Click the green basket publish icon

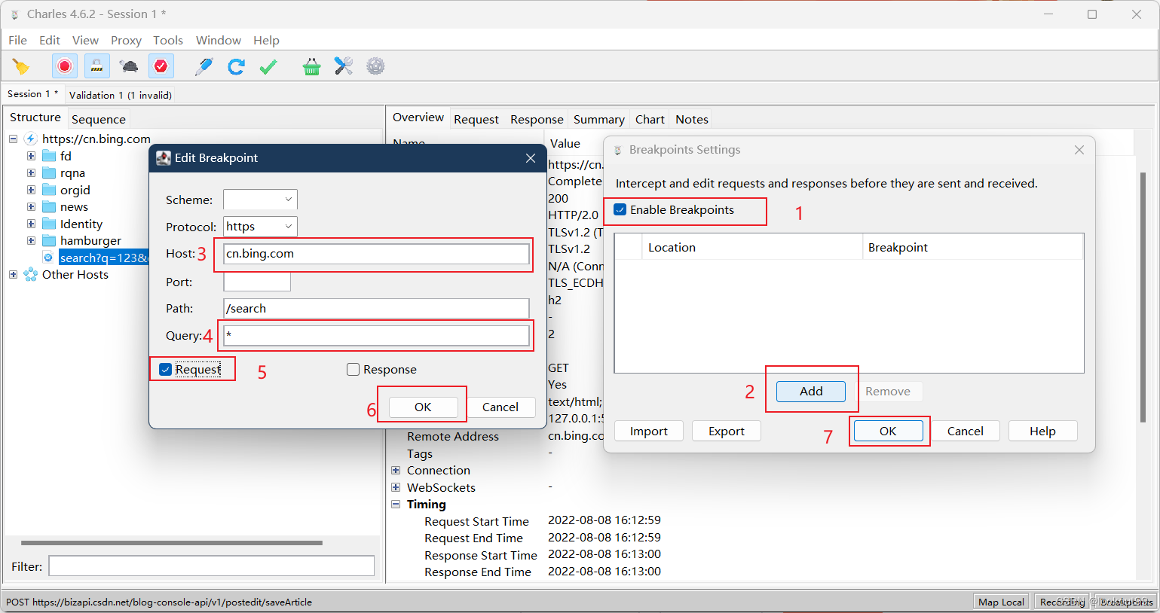click(x=311, y=66)
